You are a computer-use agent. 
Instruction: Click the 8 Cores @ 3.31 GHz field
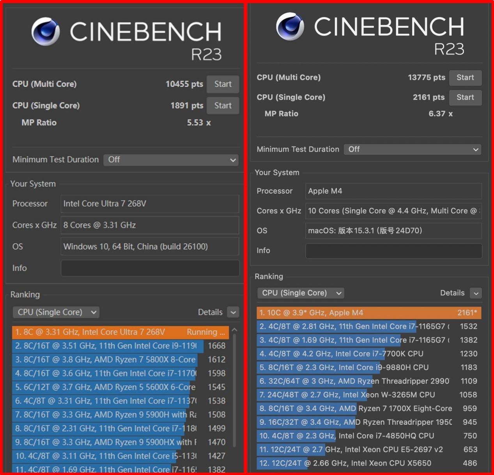click(150, 225)
